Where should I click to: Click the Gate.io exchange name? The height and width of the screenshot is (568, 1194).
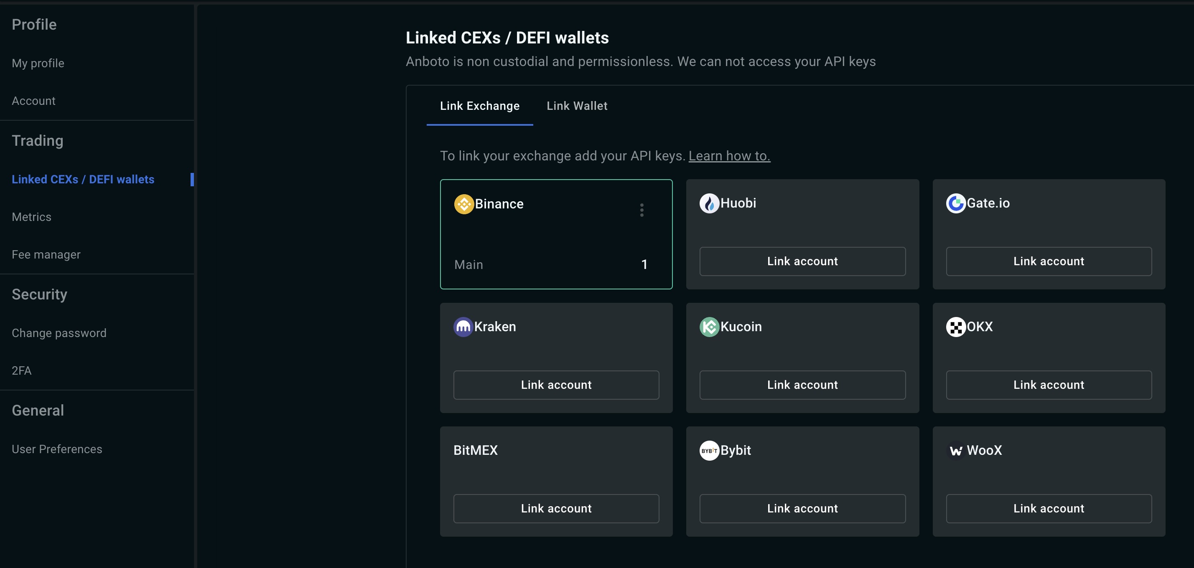click(x=988, y=203)
